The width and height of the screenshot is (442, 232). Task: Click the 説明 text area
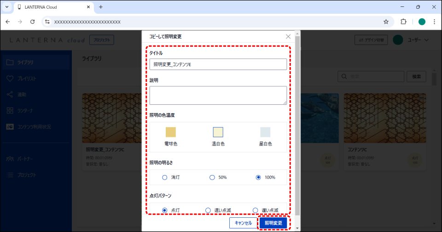click(x=218, y=95)
